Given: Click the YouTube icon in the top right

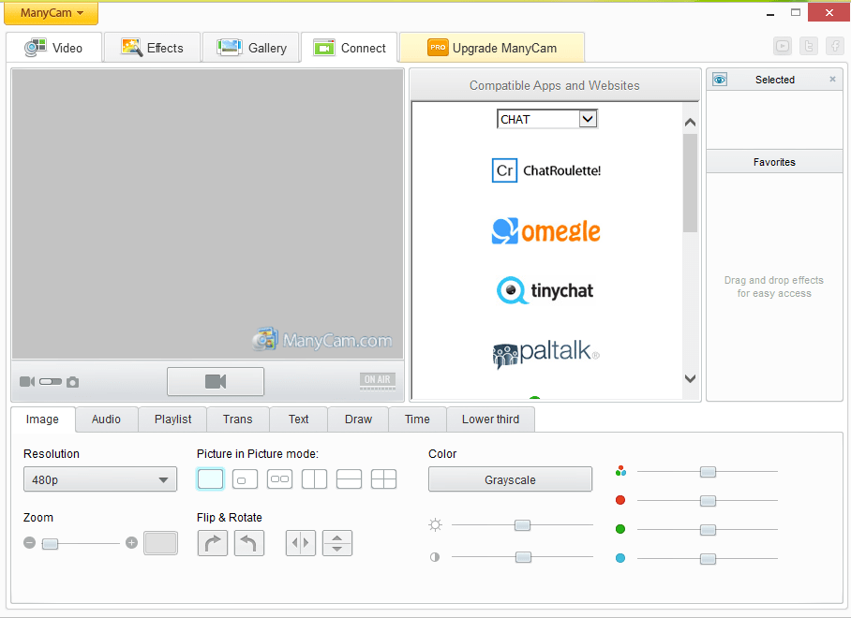Looking at the screenshot, I should pos(782,47).
